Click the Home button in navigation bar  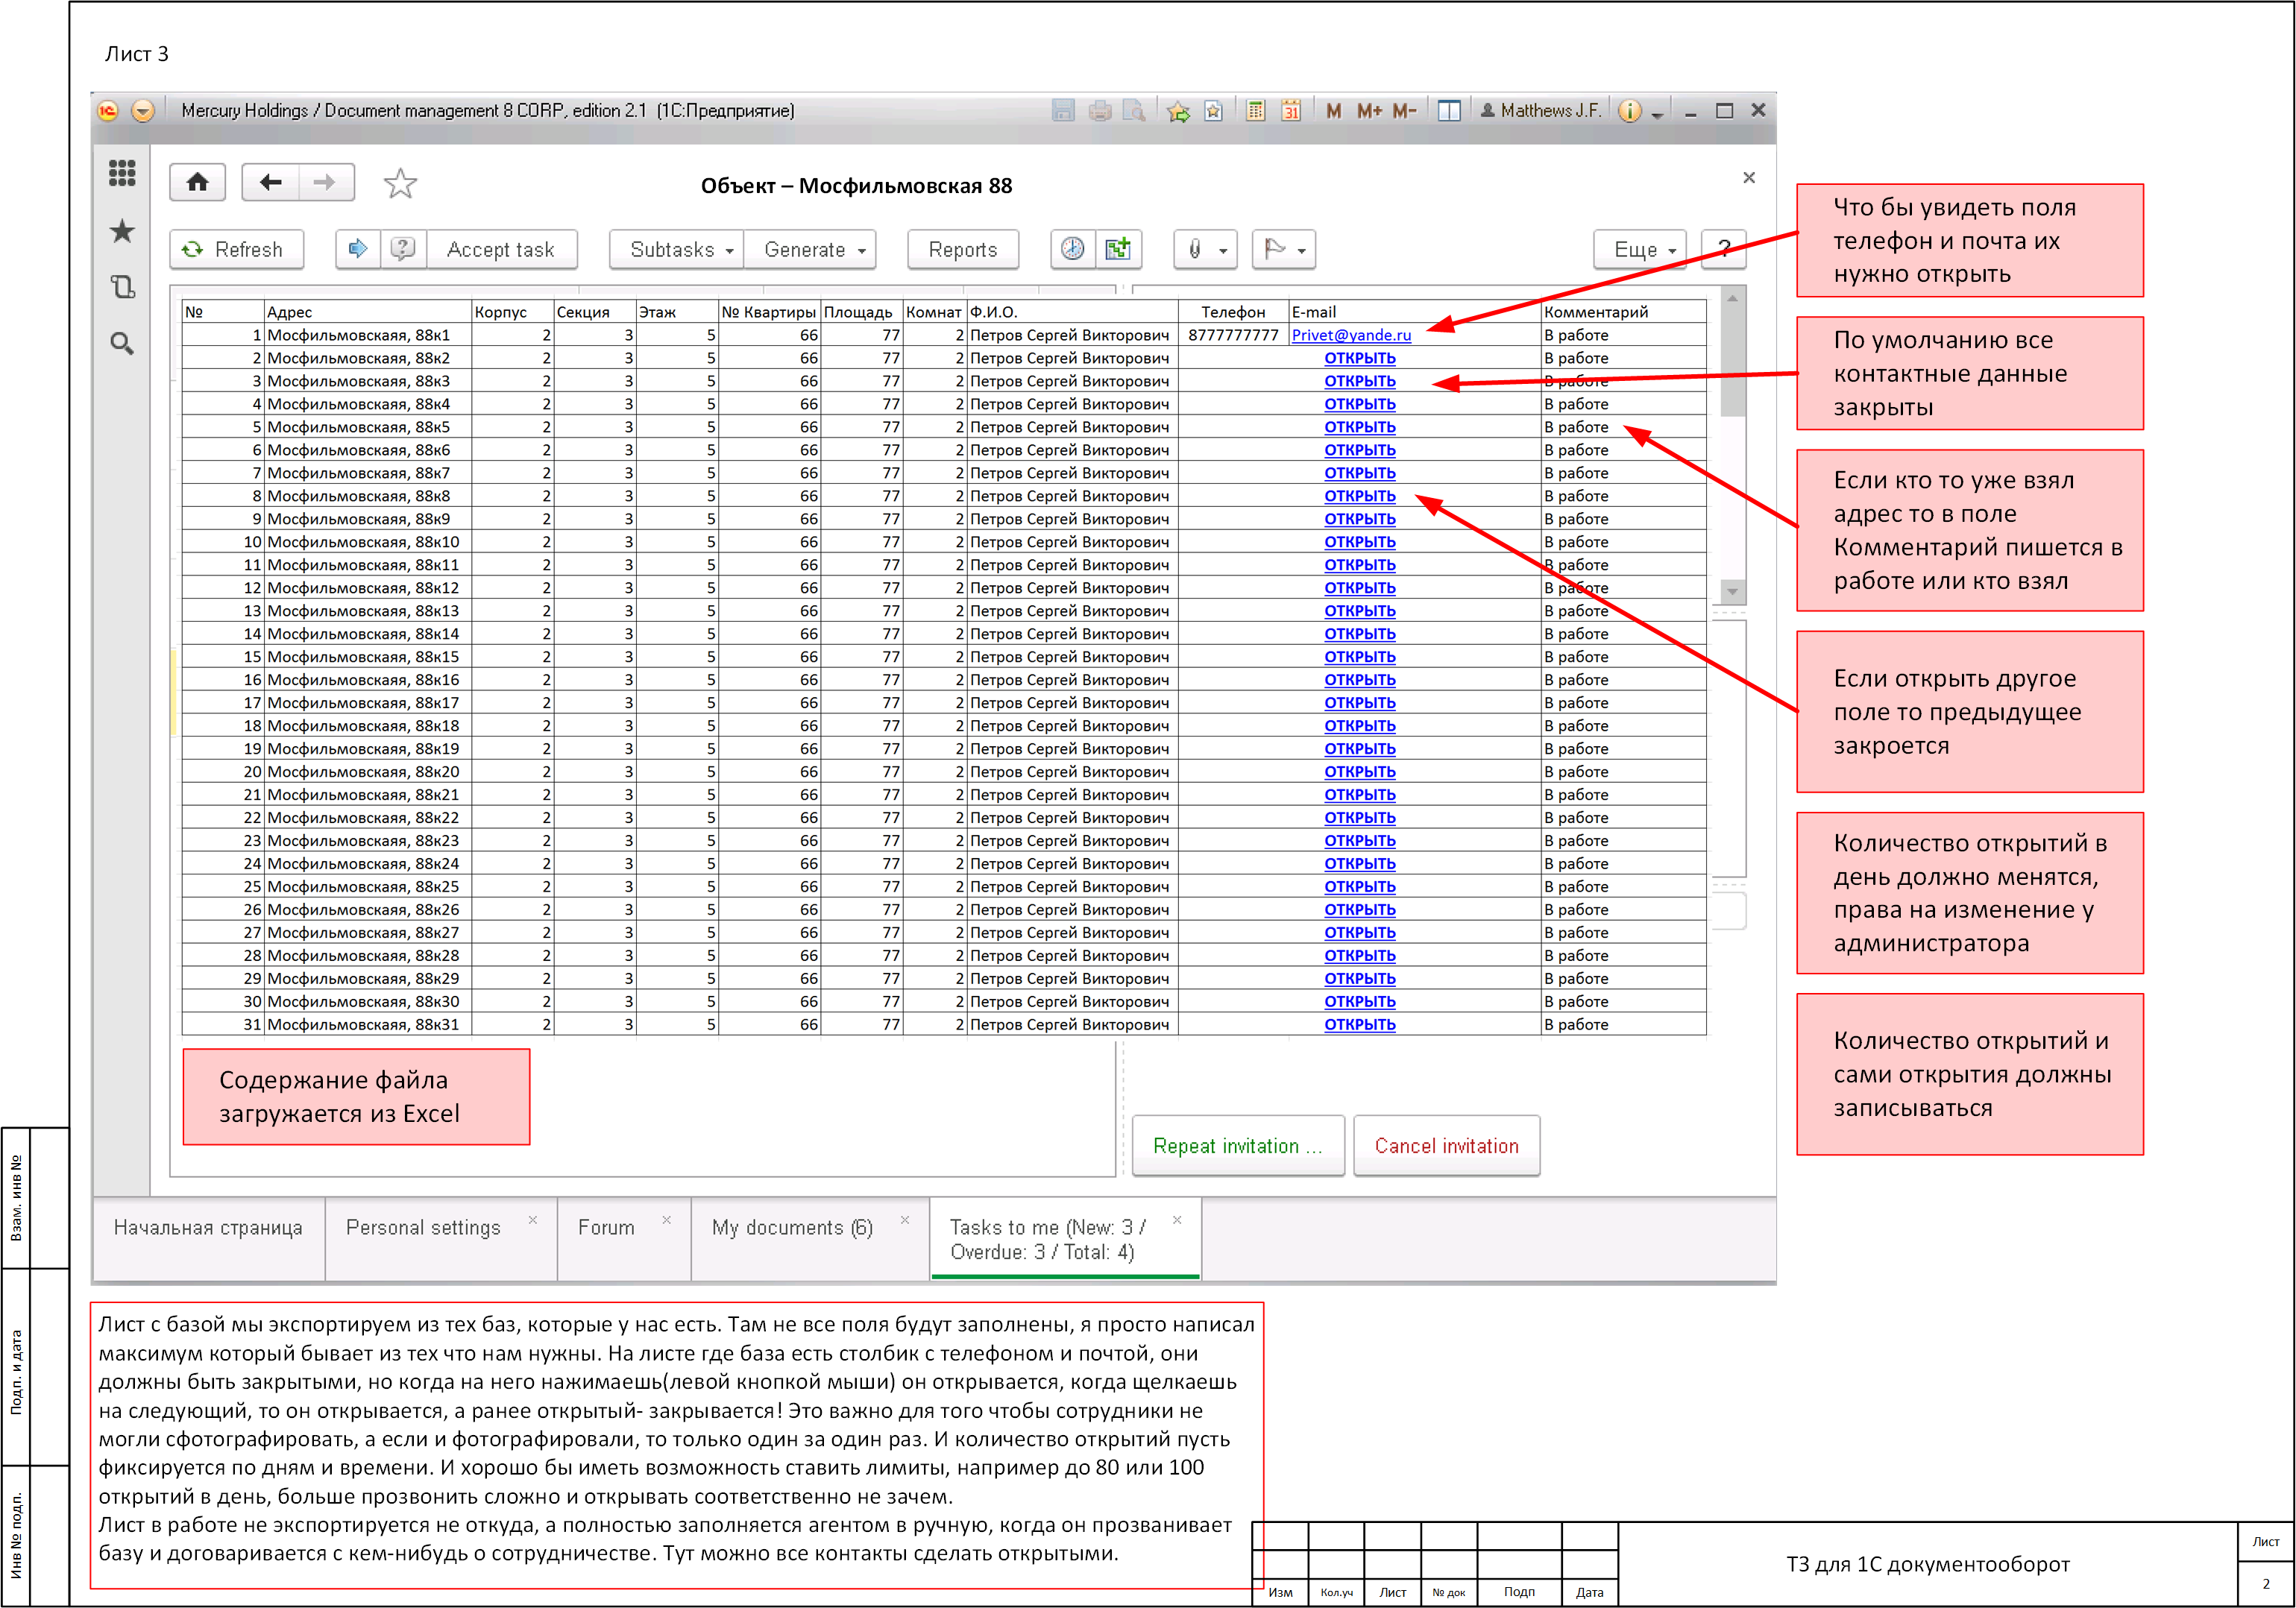[197, 182]
